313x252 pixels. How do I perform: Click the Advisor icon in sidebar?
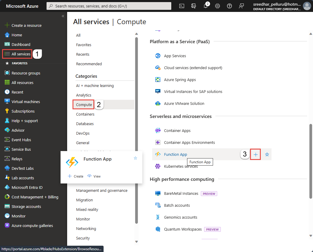coord(7,130)
